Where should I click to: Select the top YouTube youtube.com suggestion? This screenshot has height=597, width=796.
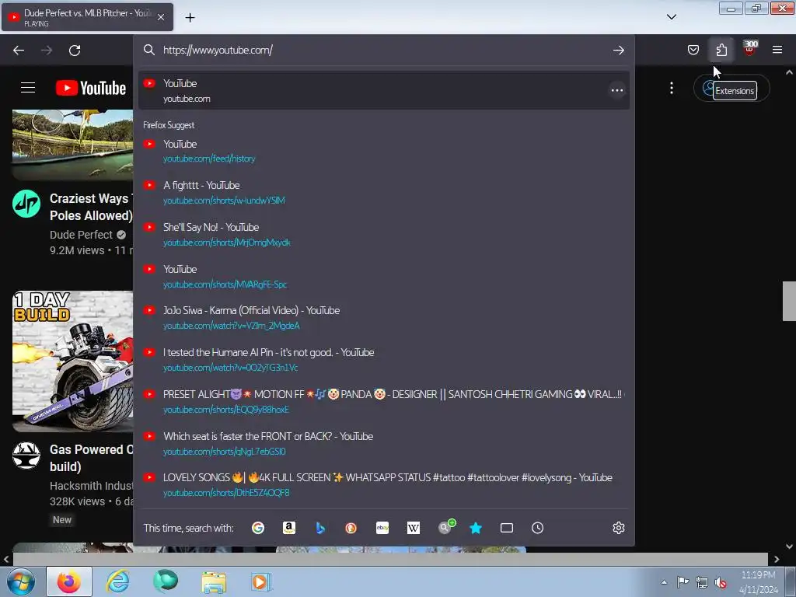click(x=384, y=90)
